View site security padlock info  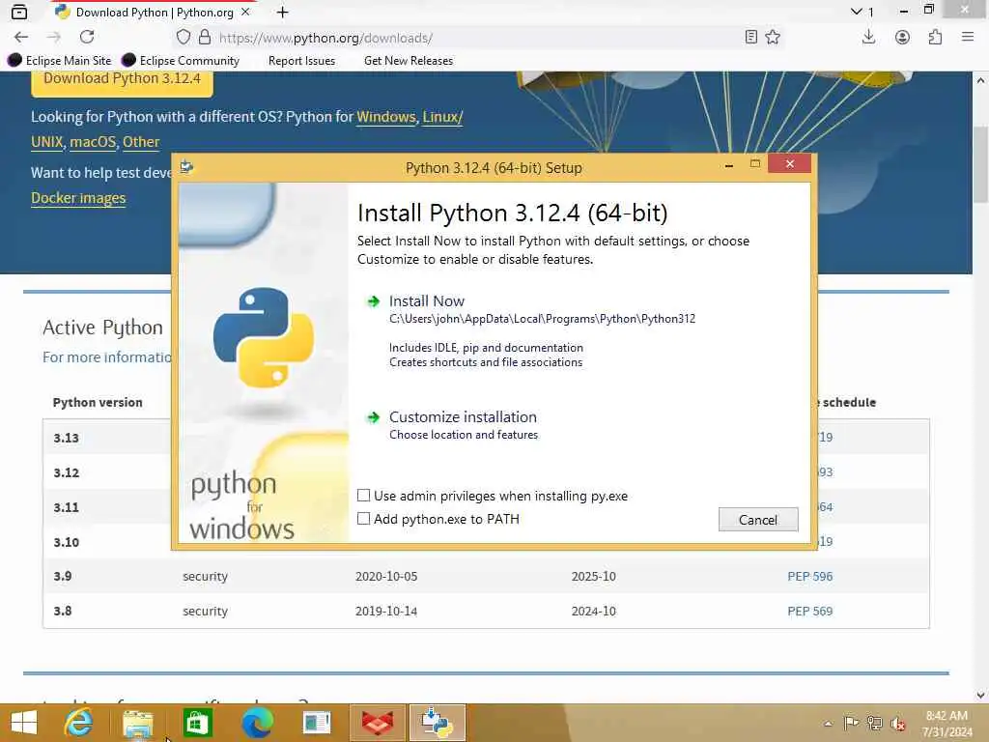click(205, 38)
